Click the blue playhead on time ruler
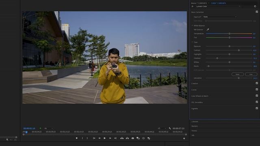Screen dimensions: 260x146 tap(26, 132)
